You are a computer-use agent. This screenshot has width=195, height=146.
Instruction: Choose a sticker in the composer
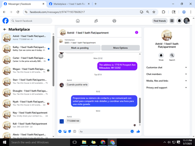click(70, 132)
